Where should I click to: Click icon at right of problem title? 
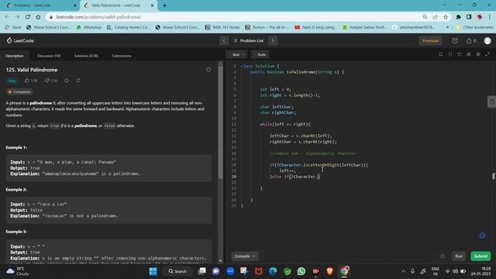coord(208,70)
